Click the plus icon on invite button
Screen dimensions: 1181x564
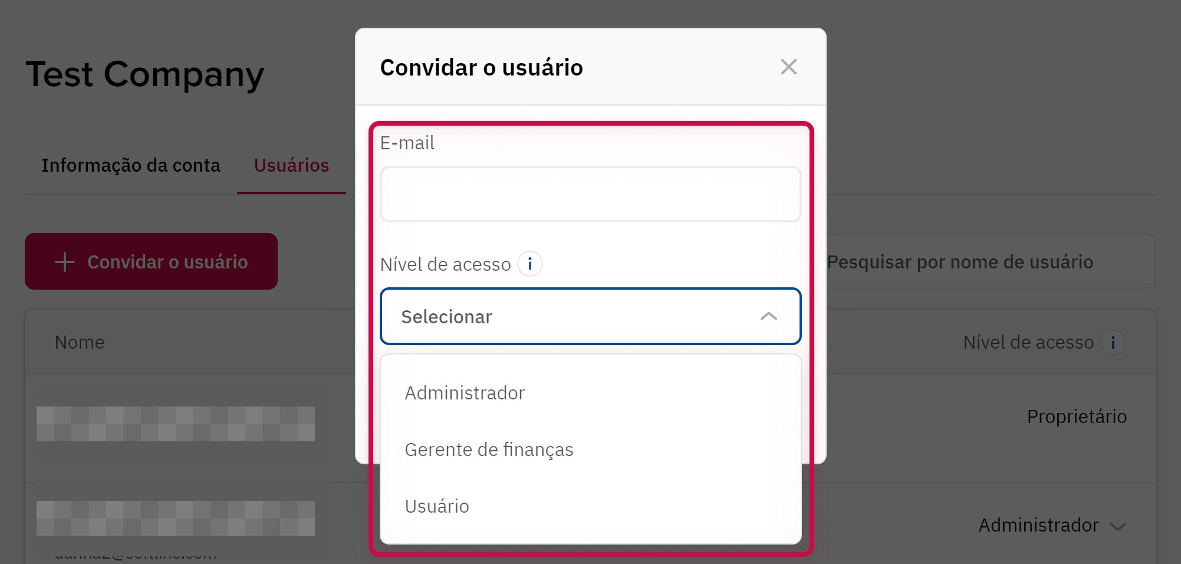tap(65, 262)
